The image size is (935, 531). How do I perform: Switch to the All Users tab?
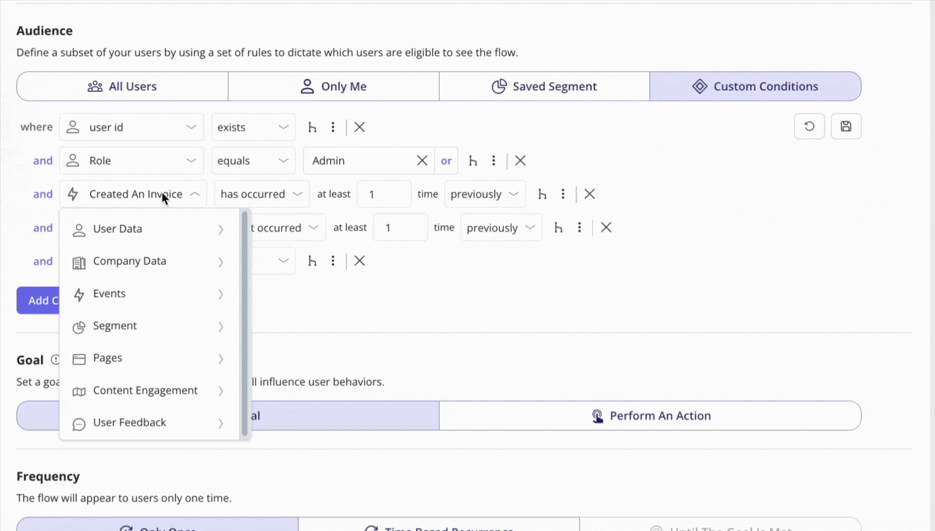coord(121,86)
